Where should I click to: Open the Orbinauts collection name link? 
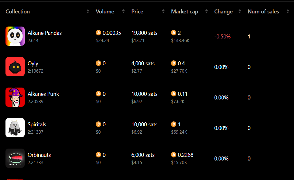click(x=39, y=155)
